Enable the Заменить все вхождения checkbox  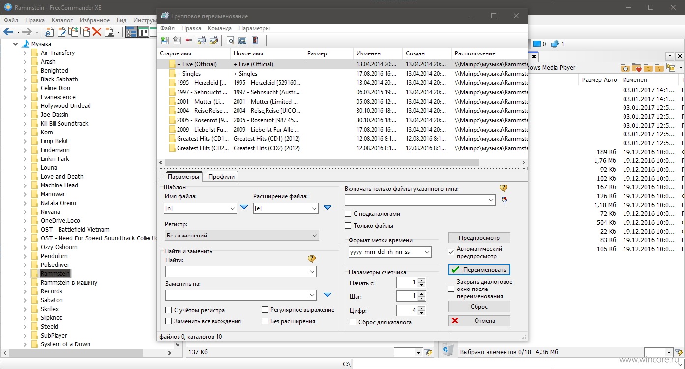point(169,321)
